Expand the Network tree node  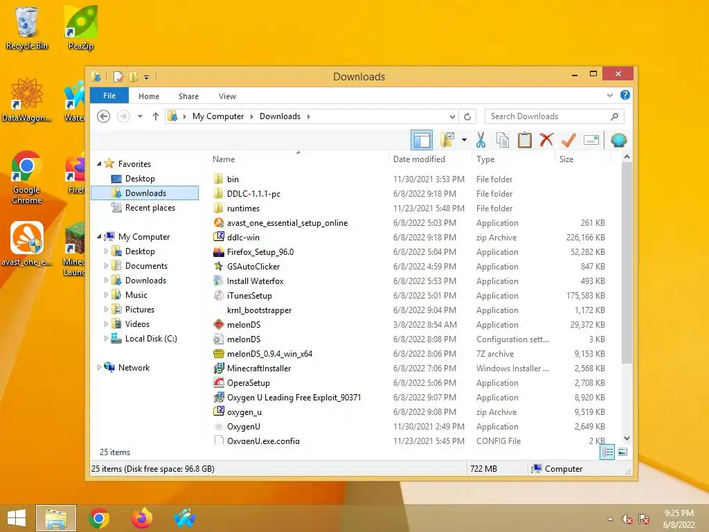(100, 367)
